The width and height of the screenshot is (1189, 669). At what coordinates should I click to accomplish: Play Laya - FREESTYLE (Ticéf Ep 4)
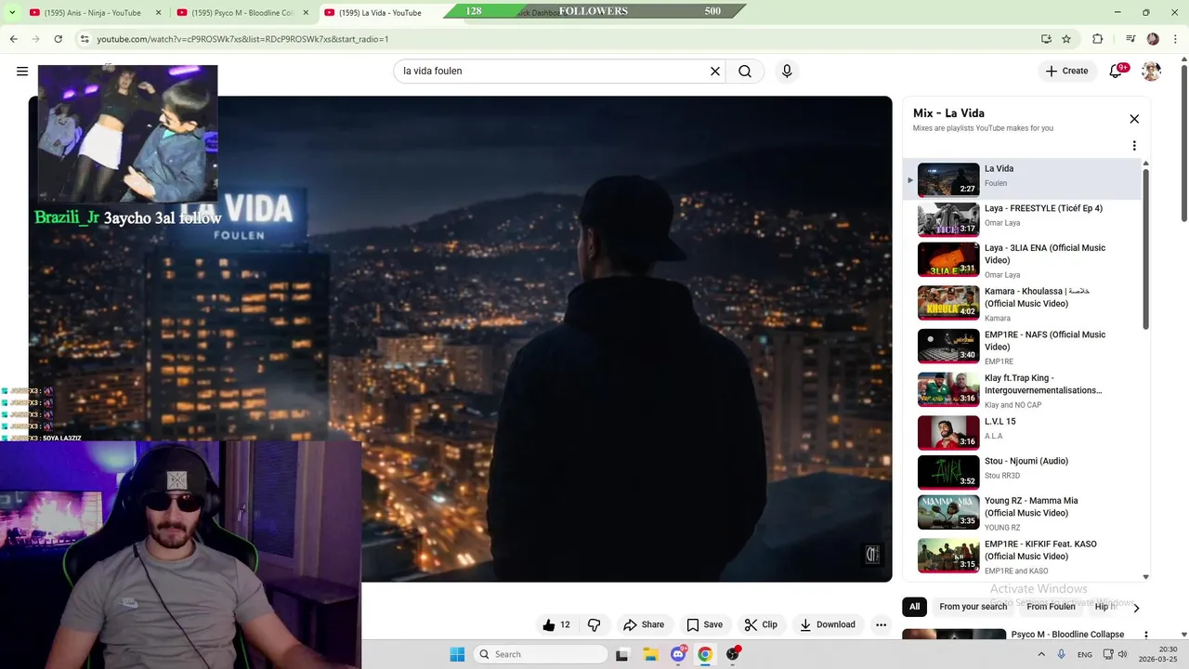click(x=1022, y=219)
